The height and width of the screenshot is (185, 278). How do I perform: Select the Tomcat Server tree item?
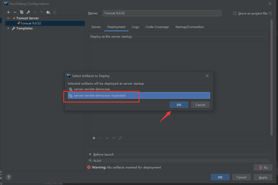[45, 18]
